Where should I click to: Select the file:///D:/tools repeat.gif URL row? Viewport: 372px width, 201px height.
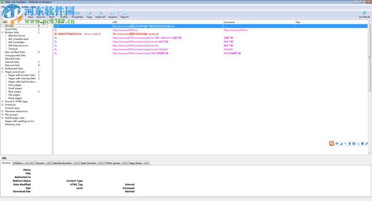(x=135, y=34)
